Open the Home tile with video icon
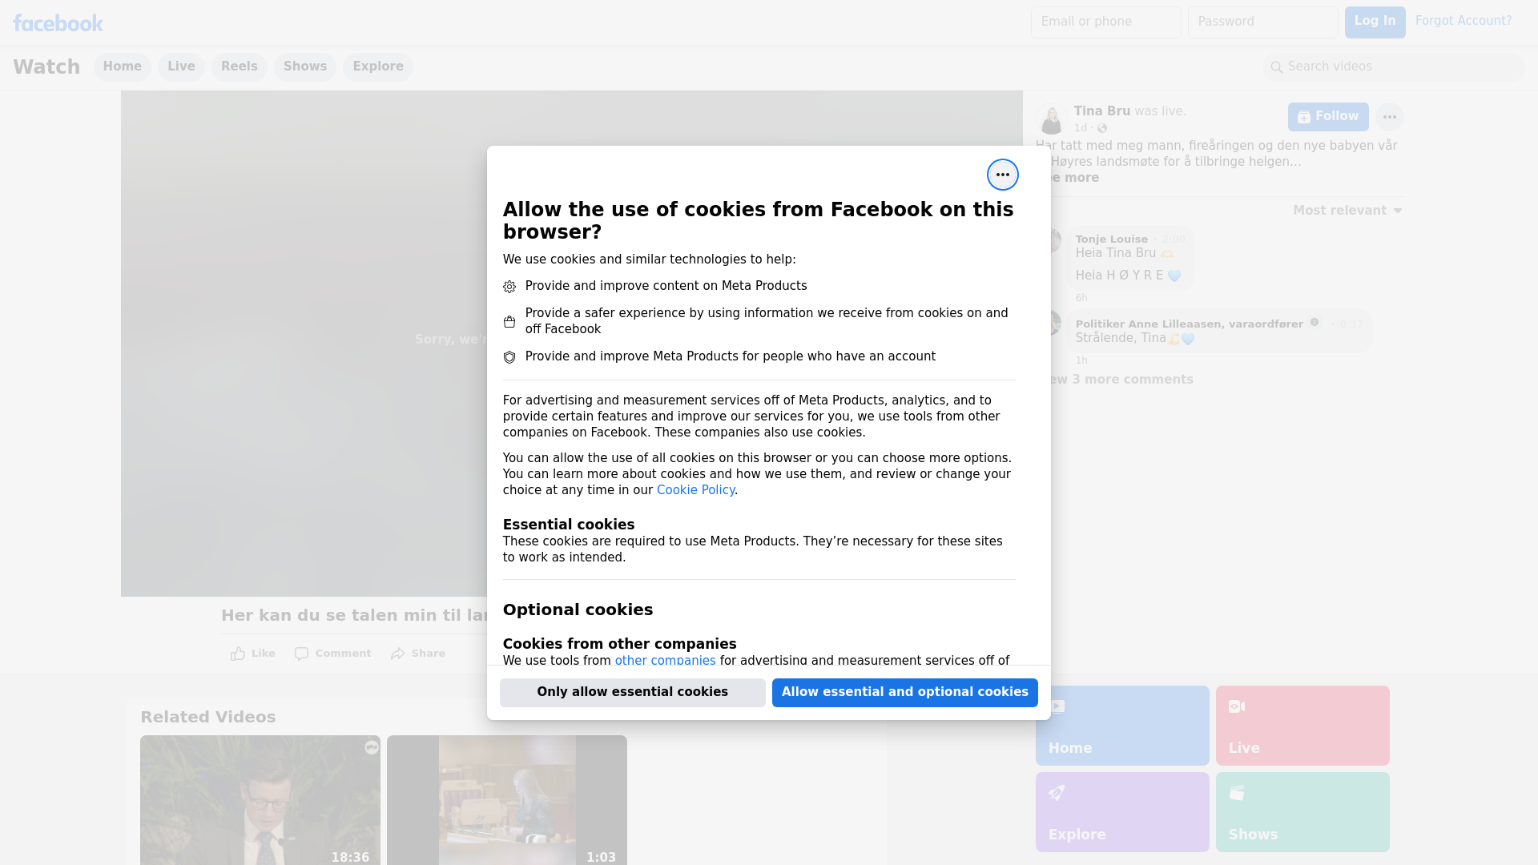Screen dimensions: 1538x865 [1122, 726]
